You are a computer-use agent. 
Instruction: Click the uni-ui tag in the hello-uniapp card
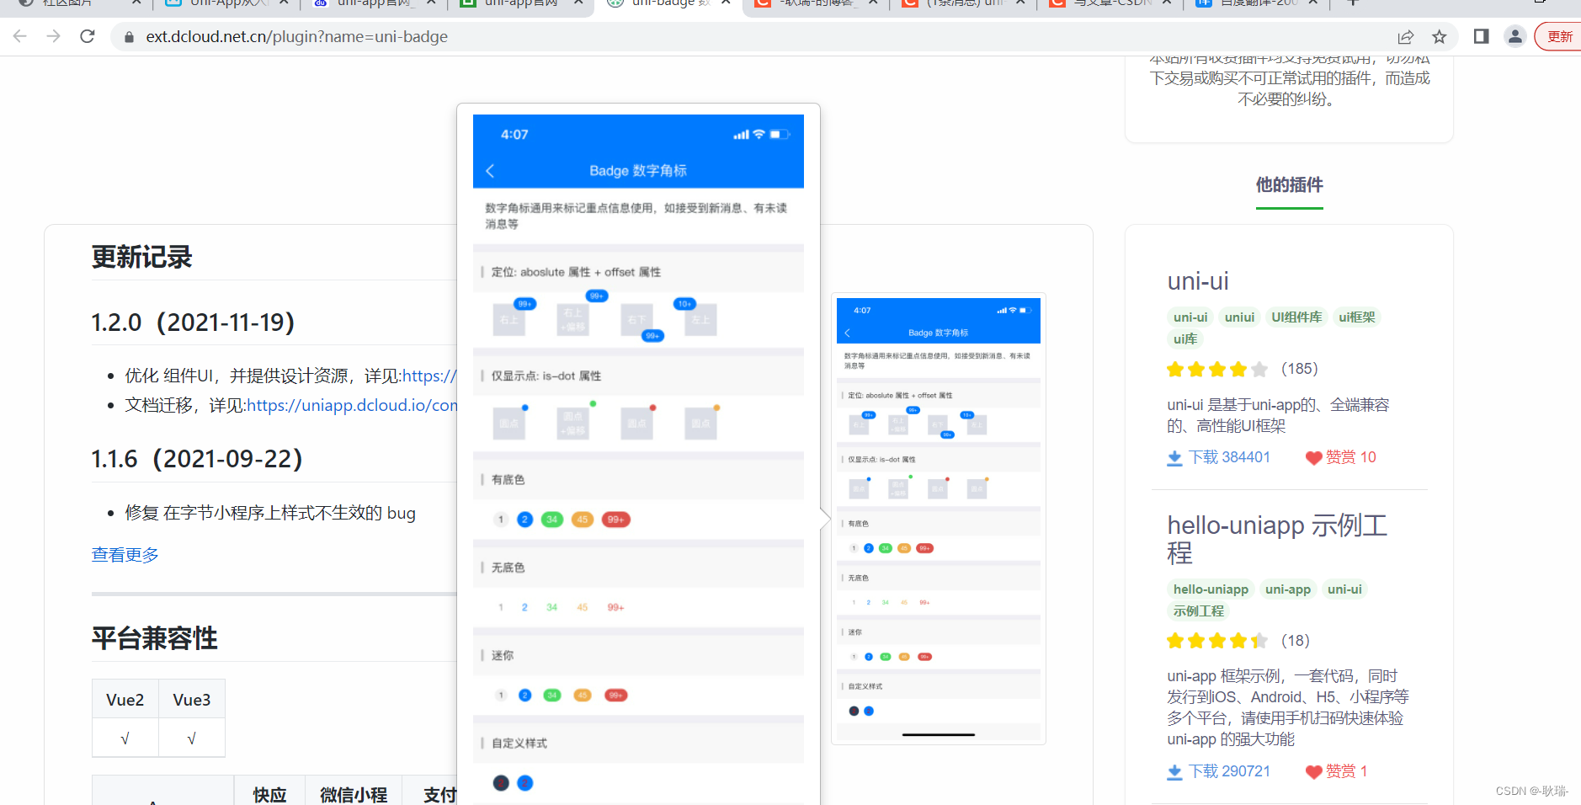tap(1344, 589)
